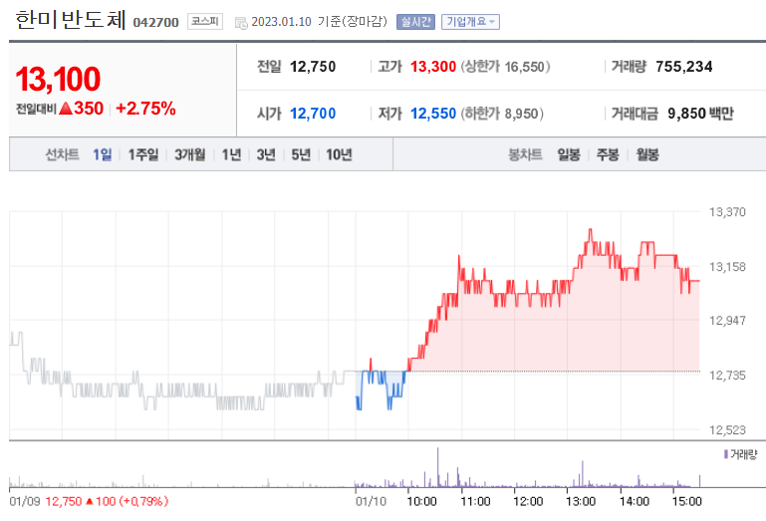Click the 12,735 y-axis label

(727, 376)
